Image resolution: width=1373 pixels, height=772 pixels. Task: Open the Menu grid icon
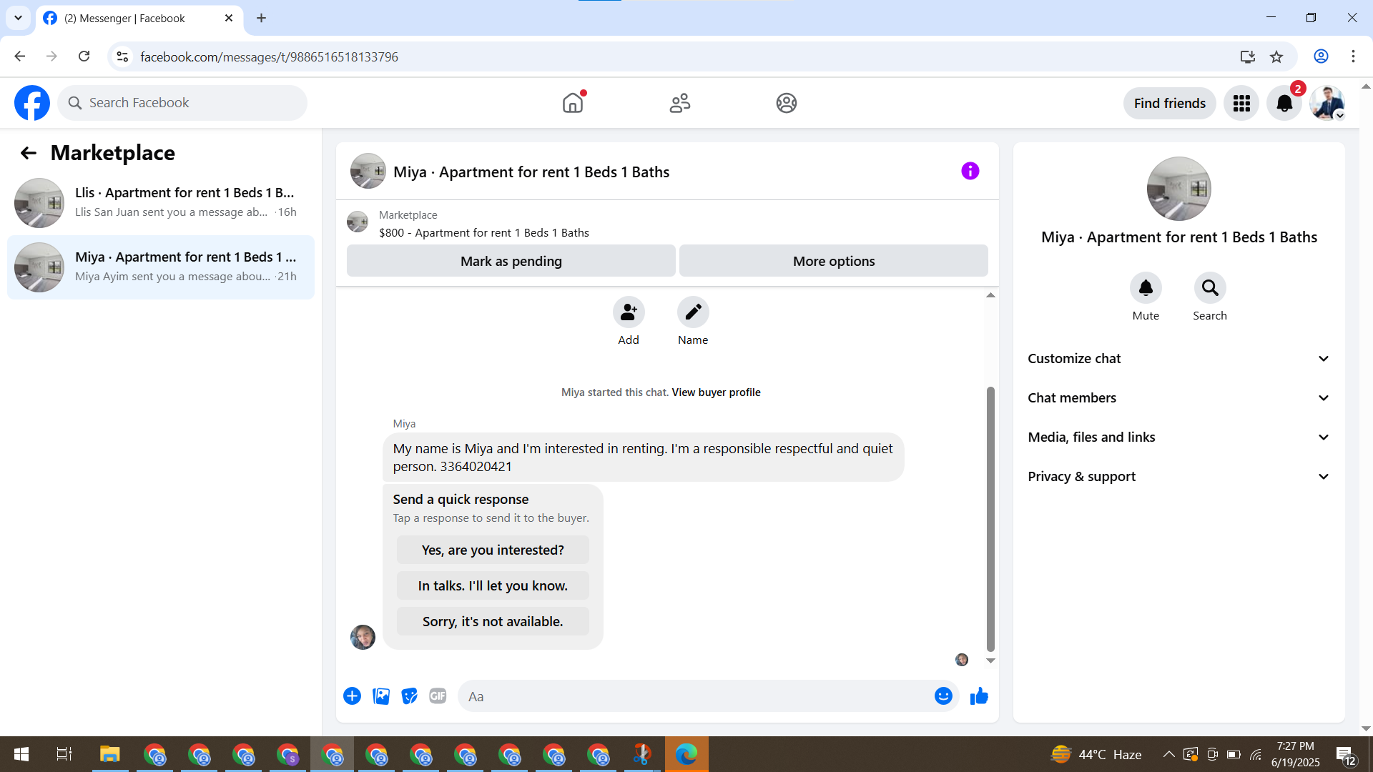click(1241, 104)
